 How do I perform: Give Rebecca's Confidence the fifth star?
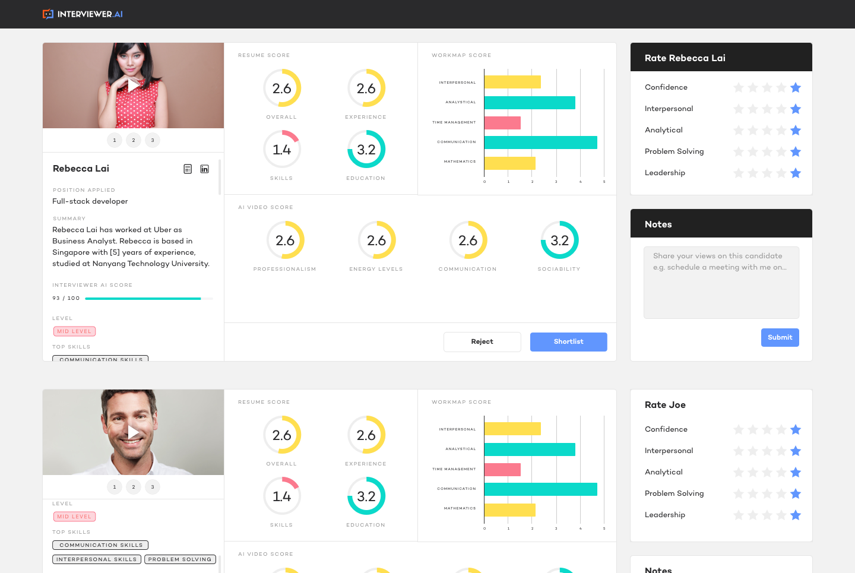[x=796, y=88]
